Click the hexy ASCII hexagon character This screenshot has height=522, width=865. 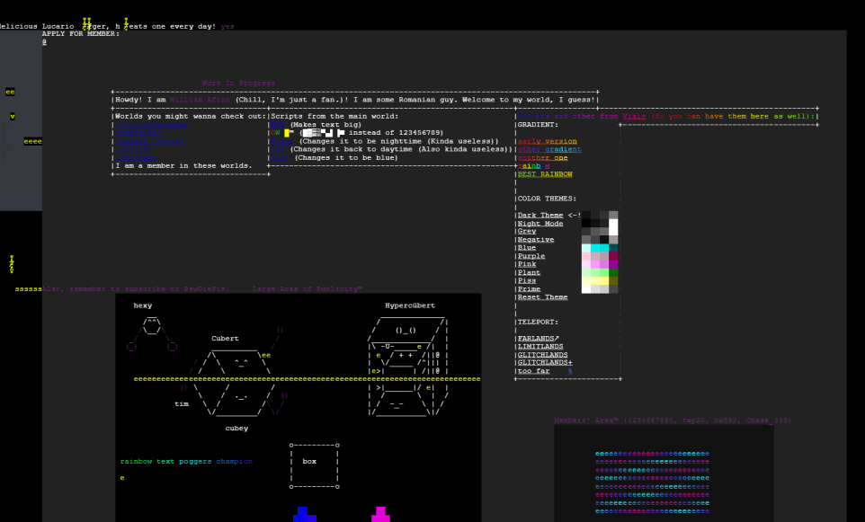point(151,326)
